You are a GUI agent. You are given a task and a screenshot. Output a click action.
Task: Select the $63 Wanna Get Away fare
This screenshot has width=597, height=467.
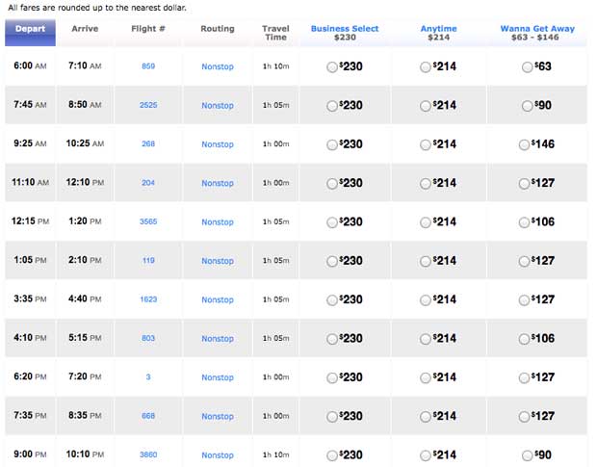click(527, 67)
